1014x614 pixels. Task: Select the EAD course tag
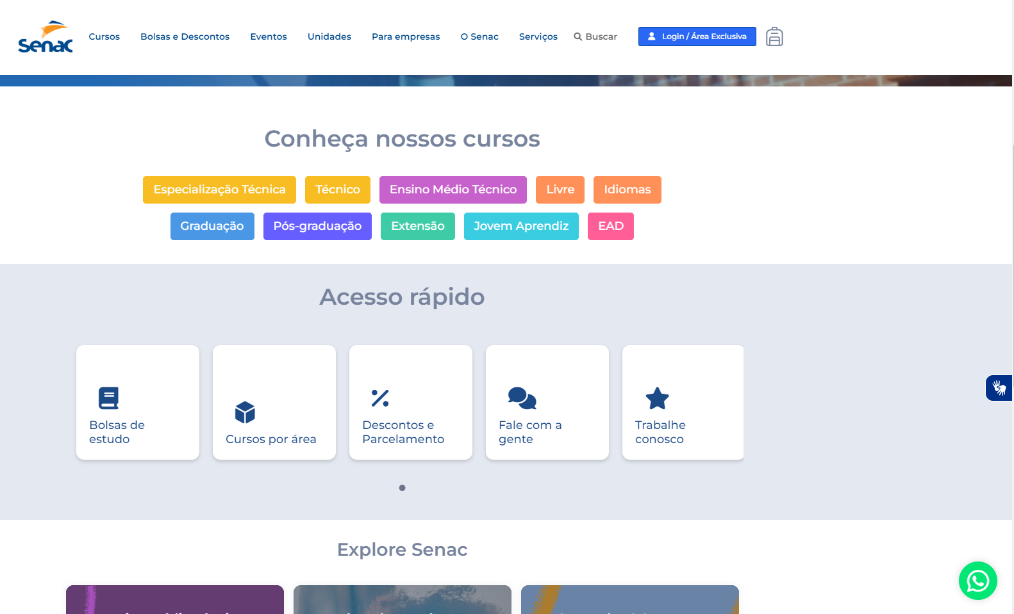click(611, 226)
